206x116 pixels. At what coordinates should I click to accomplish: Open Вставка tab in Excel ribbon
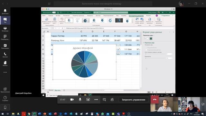click(x=58, y=15)
